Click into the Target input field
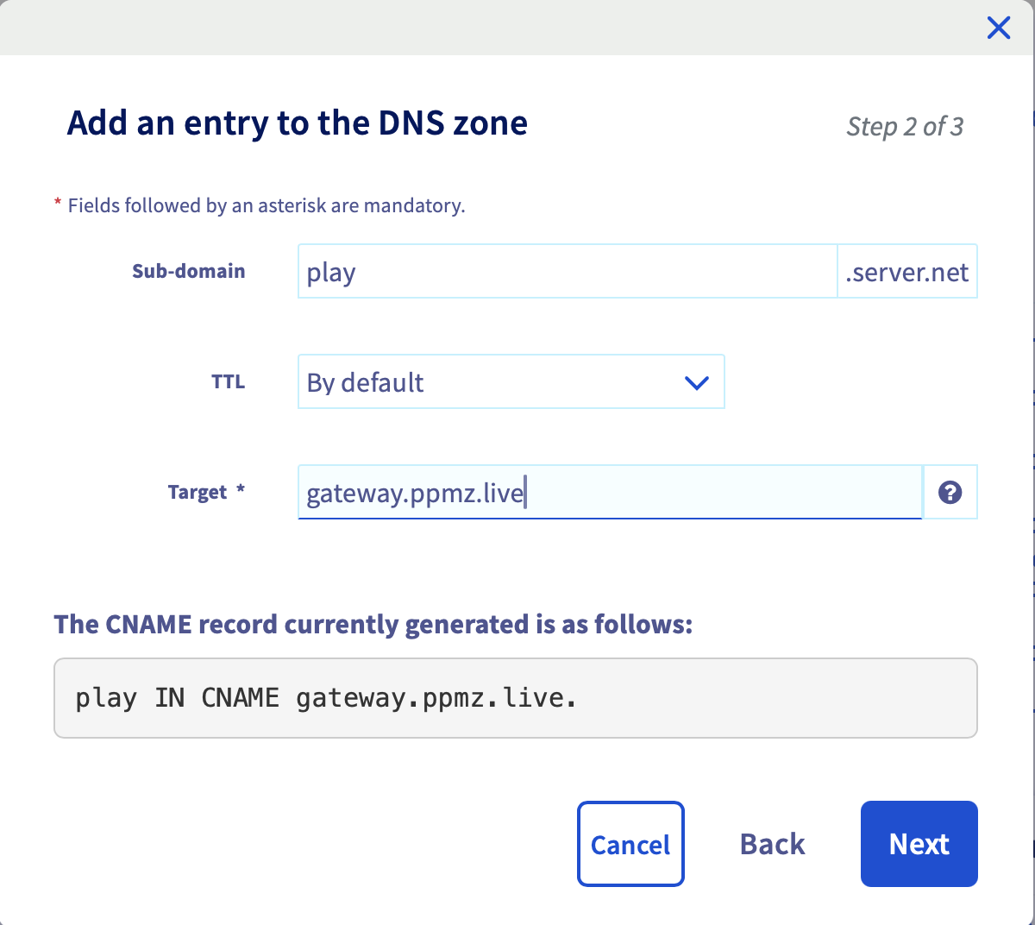This screenshot has height=925, width=1035. (609, 493)
